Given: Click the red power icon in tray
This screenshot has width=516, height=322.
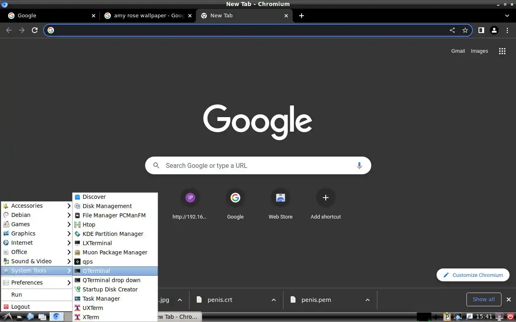Looking at the screenshot, I should click(x=511, y=317).
